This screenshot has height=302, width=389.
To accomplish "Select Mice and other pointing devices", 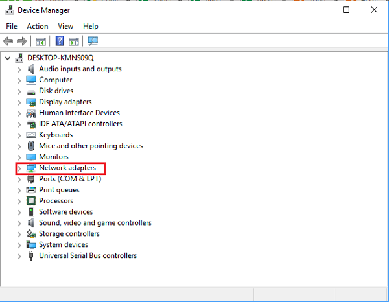I will coord(91,146).
